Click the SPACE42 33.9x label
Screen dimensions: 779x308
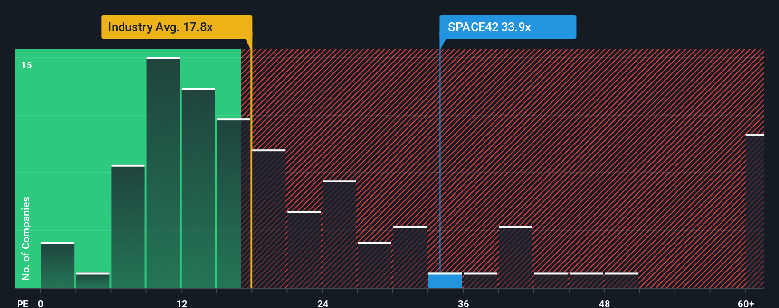point(507,27)
